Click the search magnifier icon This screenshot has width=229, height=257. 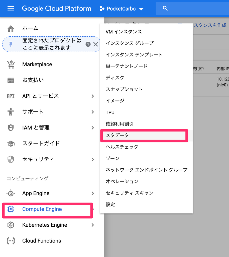click(165, 8)
